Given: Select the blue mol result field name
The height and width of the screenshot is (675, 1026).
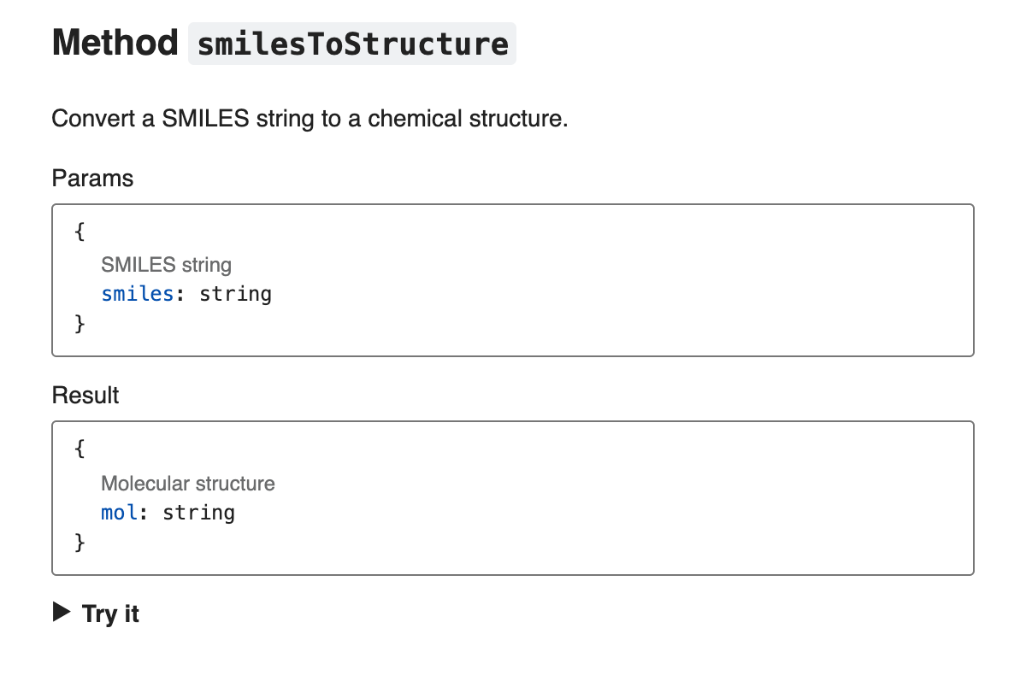Looking at the screenshot, I should [x=120, y=512].
